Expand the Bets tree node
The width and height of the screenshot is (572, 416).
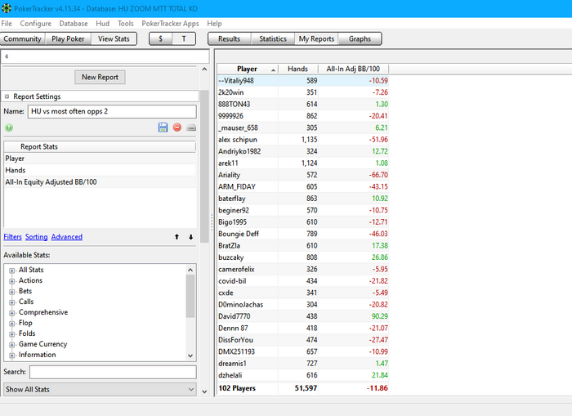(12, 292)
